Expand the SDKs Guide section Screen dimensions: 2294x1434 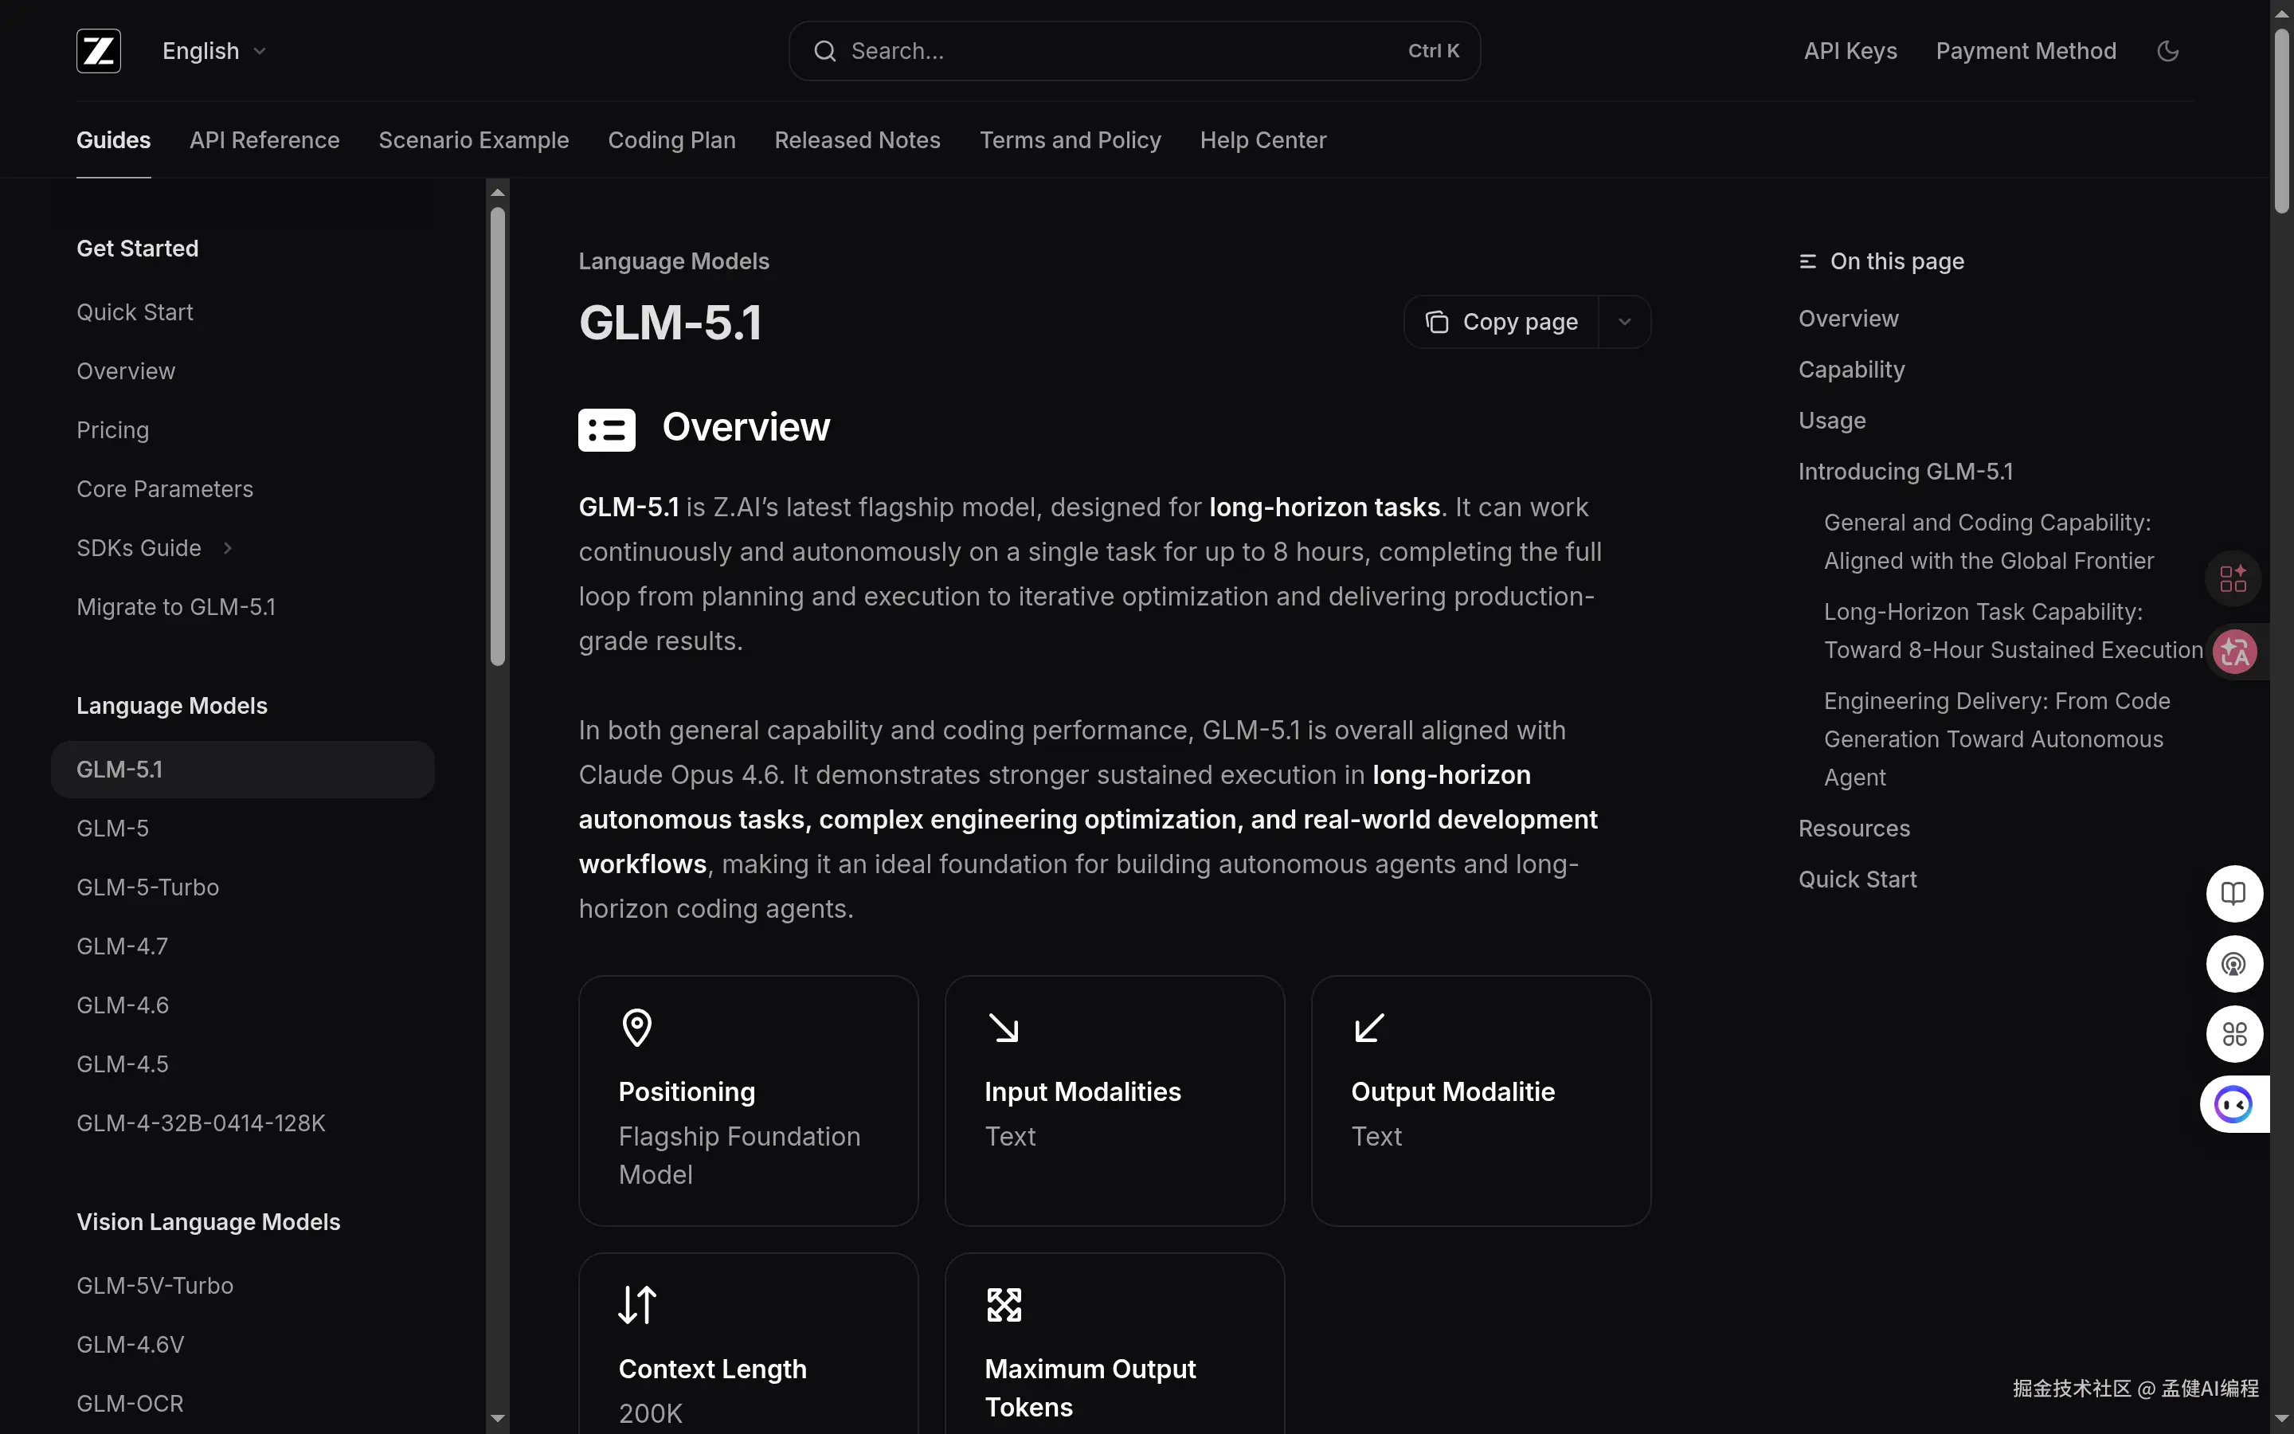click(x=226, y=547)
